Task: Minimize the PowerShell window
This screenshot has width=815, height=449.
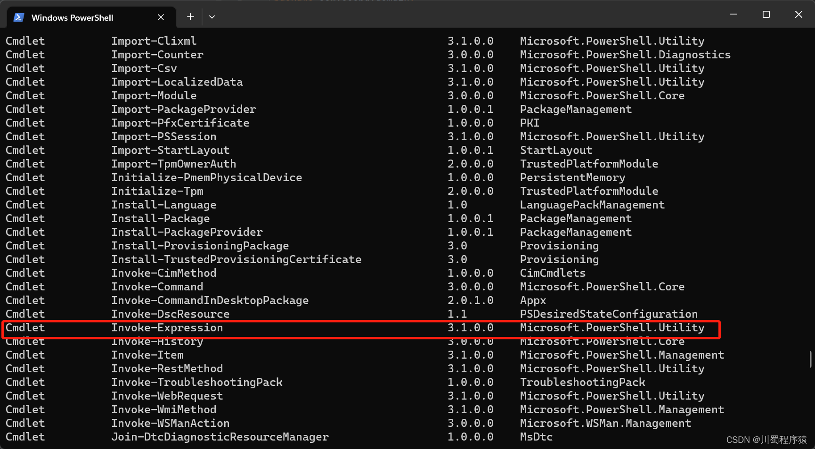Action: 733,15
